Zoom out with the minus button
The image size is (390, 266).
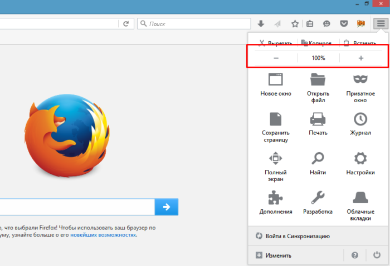(x=276, y=58)
